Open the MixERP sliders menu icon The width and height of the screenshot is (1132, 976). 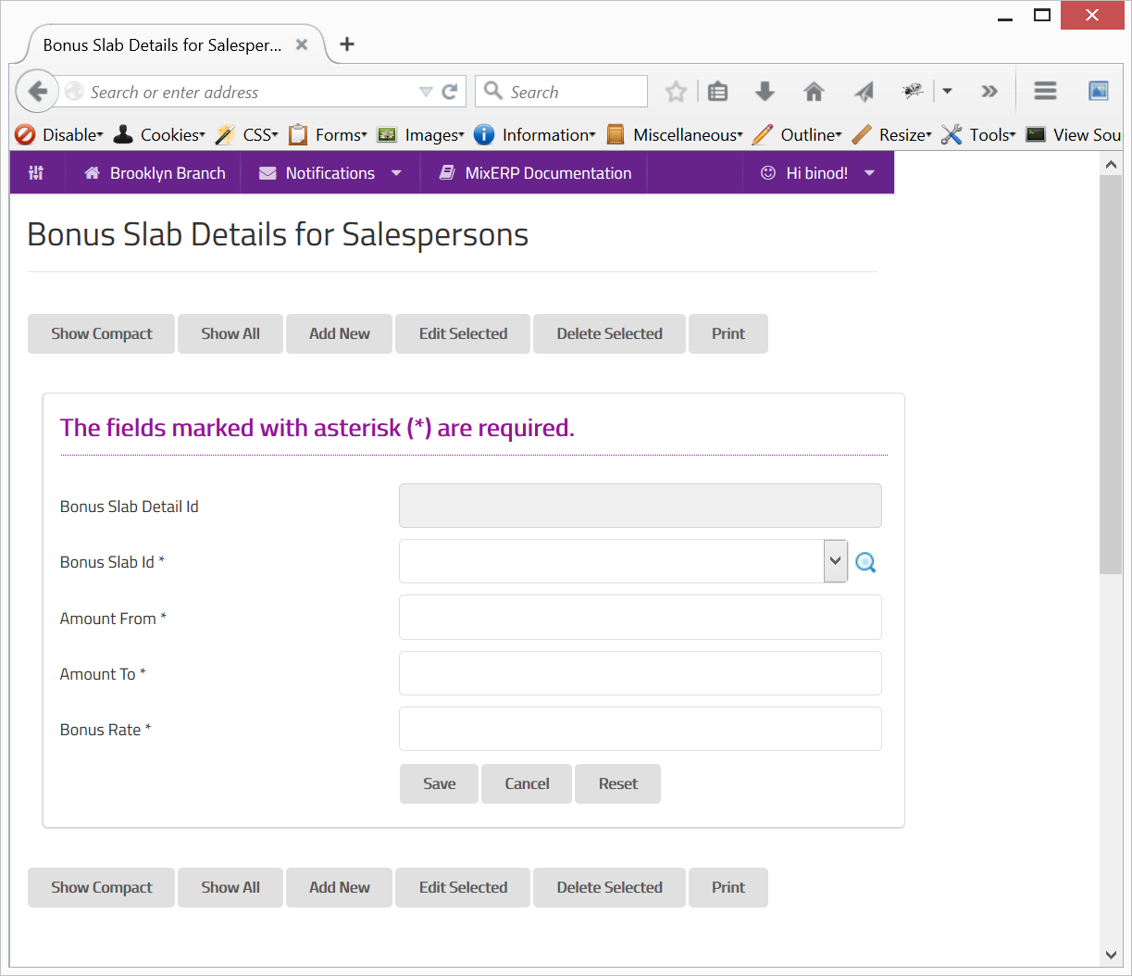pyautogui.click(x=37, y=173)
